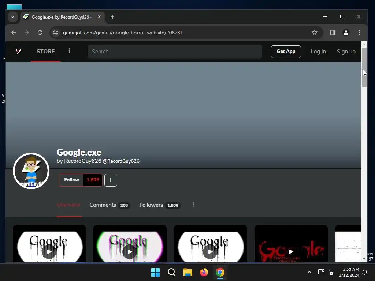Viewport: 375px width, 281px height.
Task: Reload the current page
Action: point(40,33)
